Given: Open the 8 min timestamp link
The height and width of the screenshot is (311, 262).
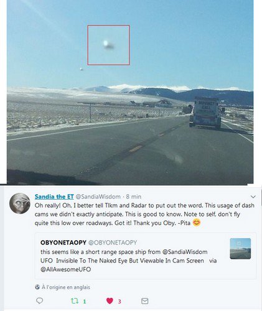Looking at the screenshot, I should [x=134, y=197].
